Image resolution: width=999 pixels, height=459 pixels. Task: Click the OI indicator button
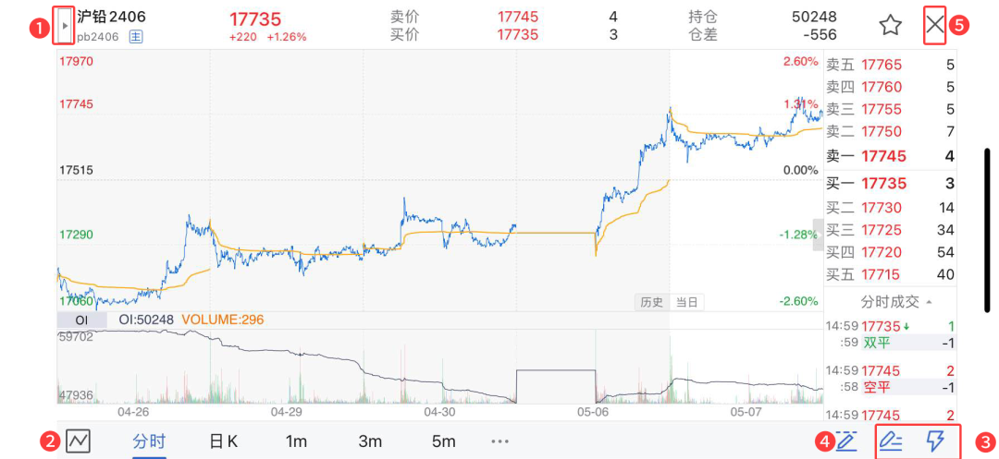81,320
